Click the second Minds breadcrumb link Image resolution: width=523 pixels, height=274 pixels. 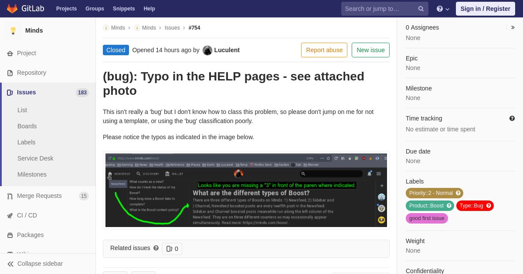click(149, 28)
